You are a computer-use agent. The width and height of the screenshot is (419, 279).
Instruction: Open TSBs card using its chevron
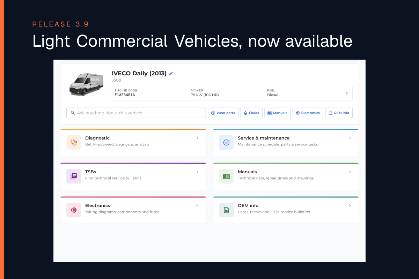[x=197, y=172]
